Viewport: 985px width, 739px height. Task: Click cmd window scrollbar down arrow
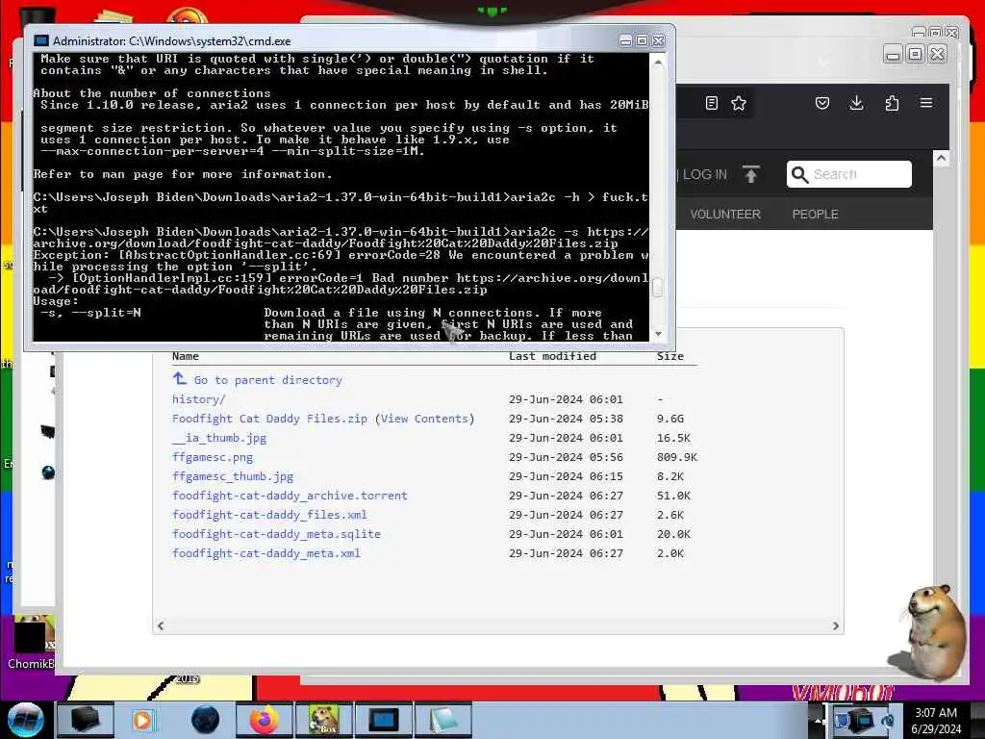[658, 334]
